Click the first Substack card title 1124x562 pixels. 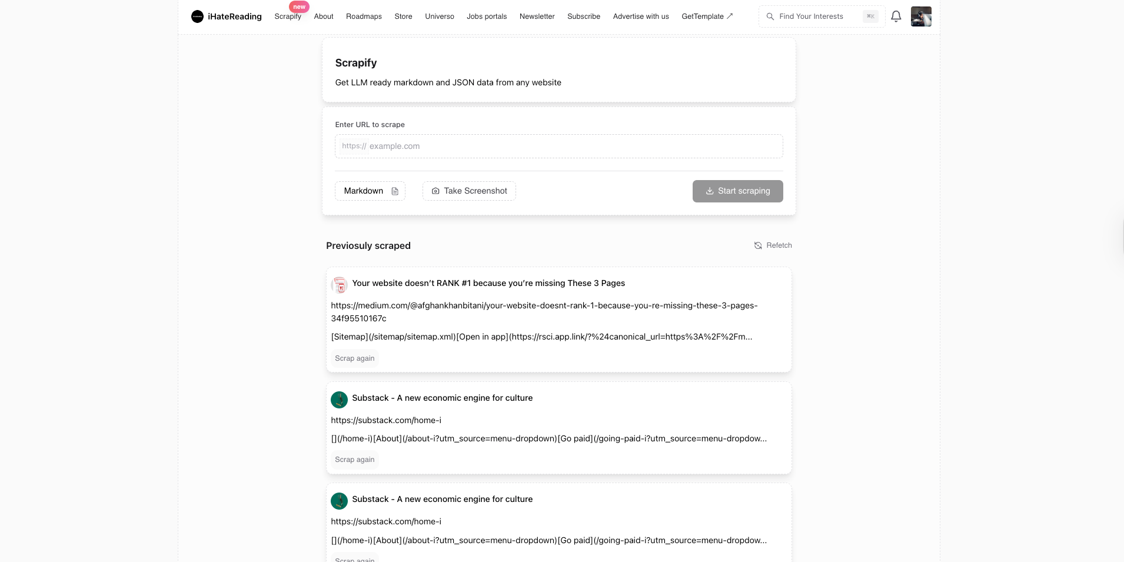pos(443,398)
